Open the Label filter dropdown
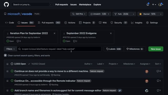This screenshot has height=95, width=168. click(x=101, y=64)
